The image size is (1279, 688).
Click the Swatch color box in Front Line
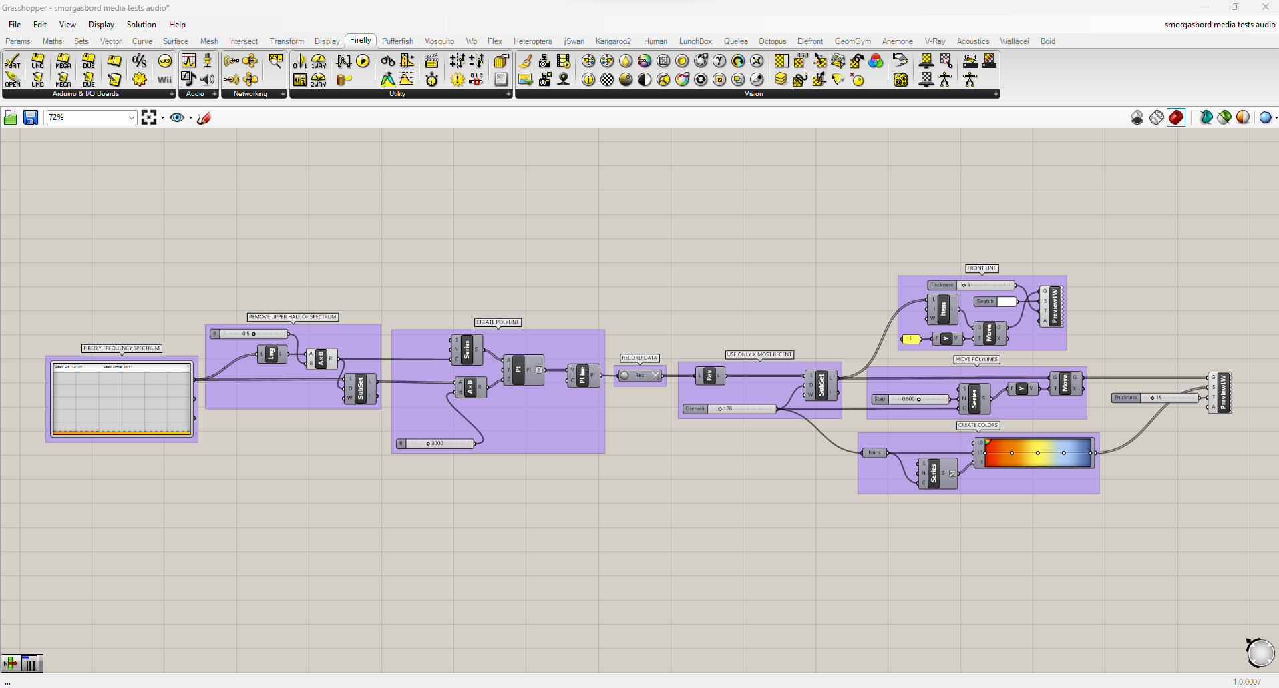point(1007,302)
